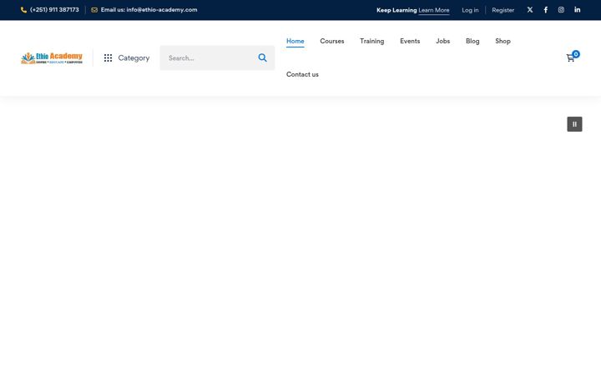
Task: Click the Ethio Academy logo
Action: coord(52,57)
